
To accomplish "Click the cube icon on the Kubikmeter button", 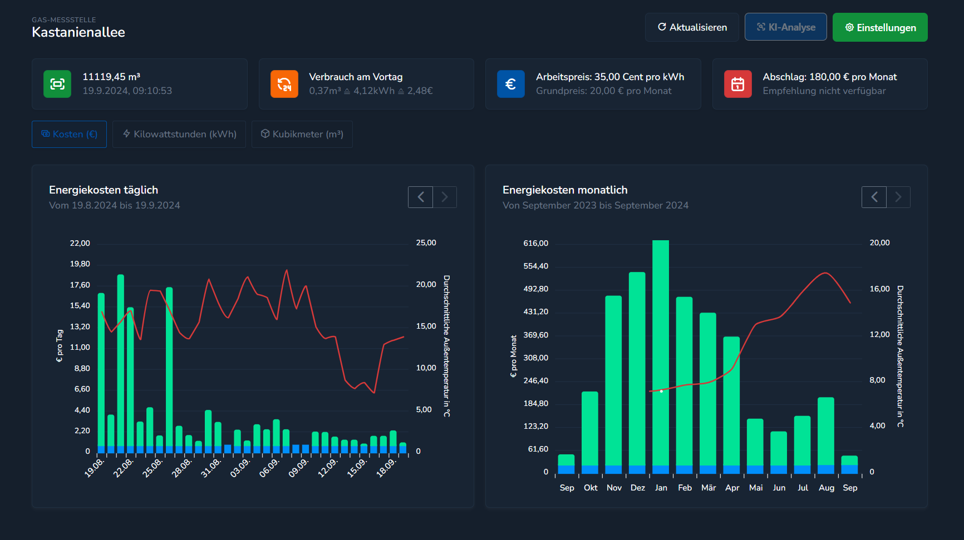I will [x=265, y=134].
